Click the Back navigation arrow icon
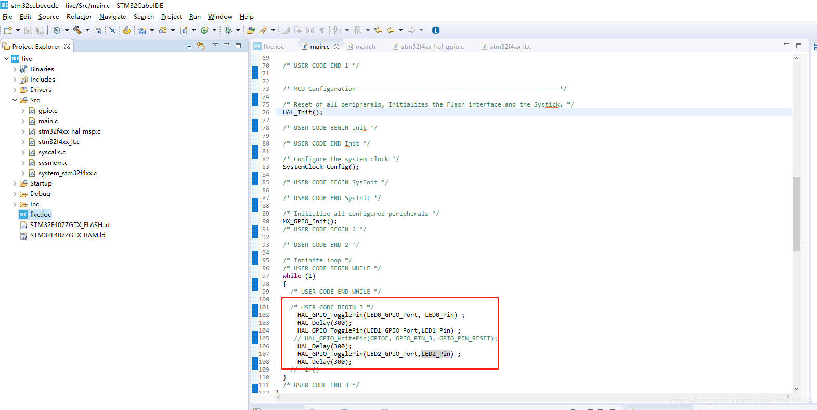Screen dimensions: 817x410 click(391, 30)
